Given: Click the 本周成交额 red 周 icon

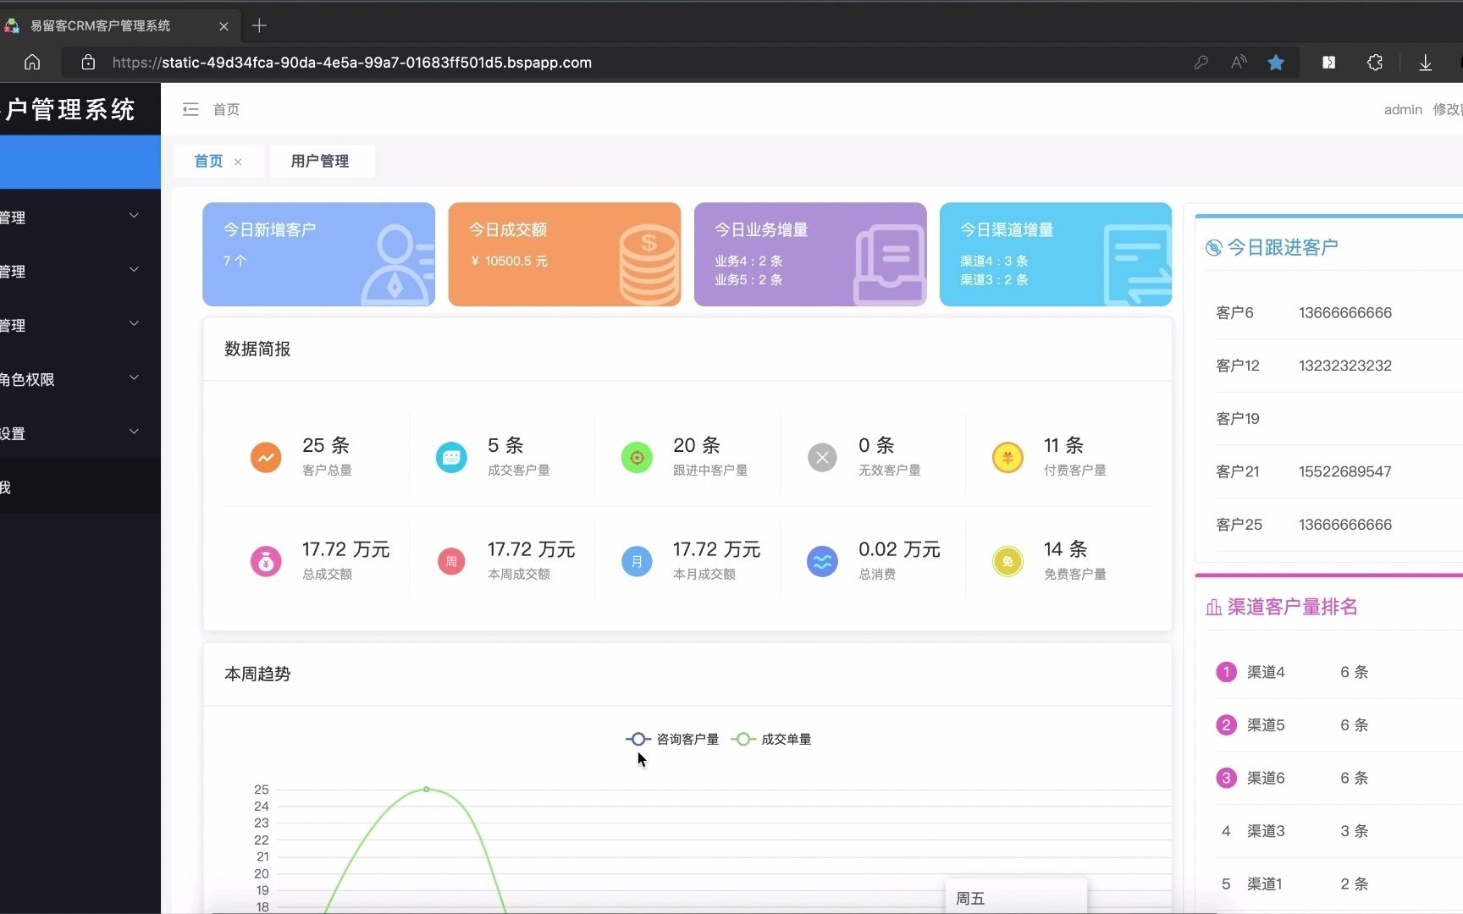Looking at the screenshot, I should [451, 561].
